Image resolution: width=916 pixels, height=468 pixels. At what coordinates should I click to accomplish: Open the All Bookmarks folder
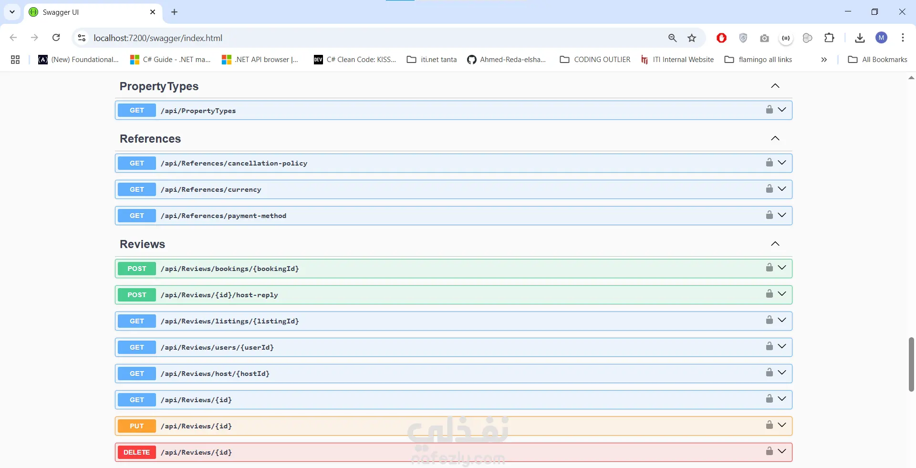(x=878, y=60)
